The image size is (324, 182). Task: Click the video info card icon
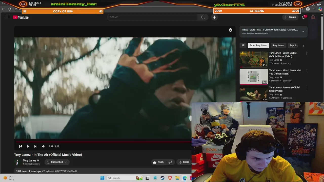pyautogui.click(x=230, y=30)
